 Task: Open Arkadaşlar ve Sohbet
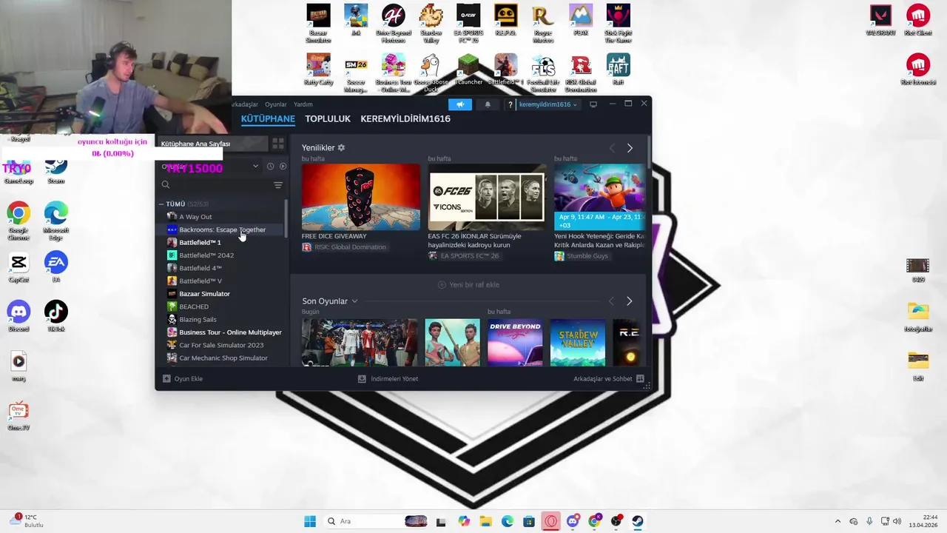click(x=609, y=379)
